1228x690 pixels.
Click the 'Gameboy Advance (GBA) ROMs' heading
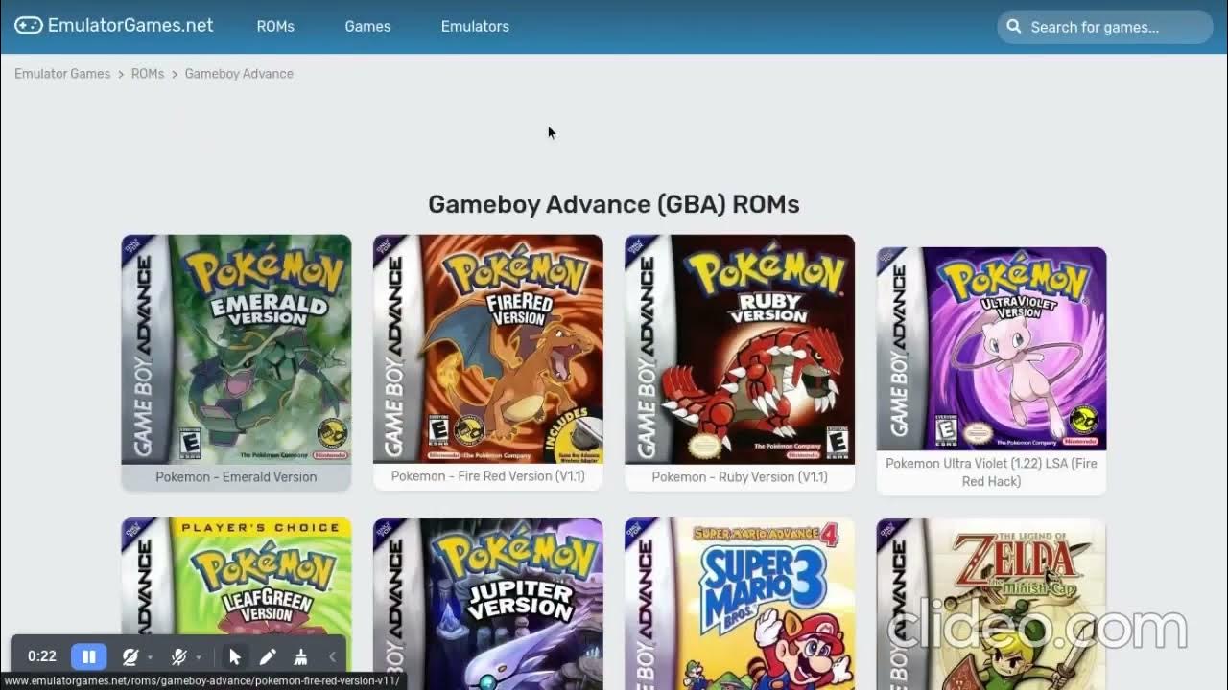(x=614, y=204)
